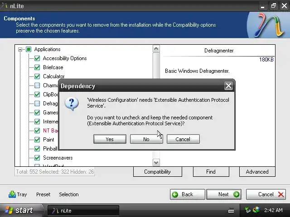Click the Defragmenter heading in description panel
The height and width of the screenshot is (217, 290).
pos(219,51)
